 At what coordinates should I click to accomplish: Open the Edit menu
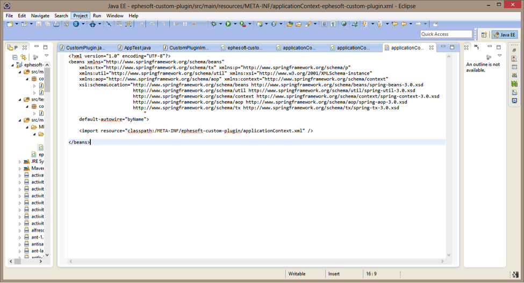[21, 16]
